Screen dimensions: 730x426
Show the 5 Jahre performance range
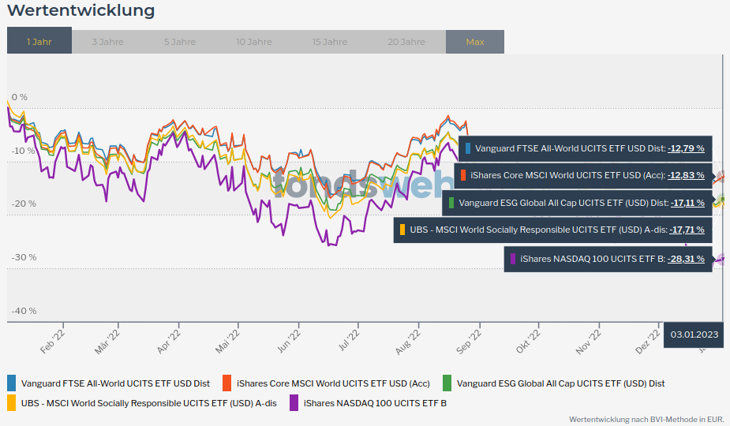(x=180, y=42)
